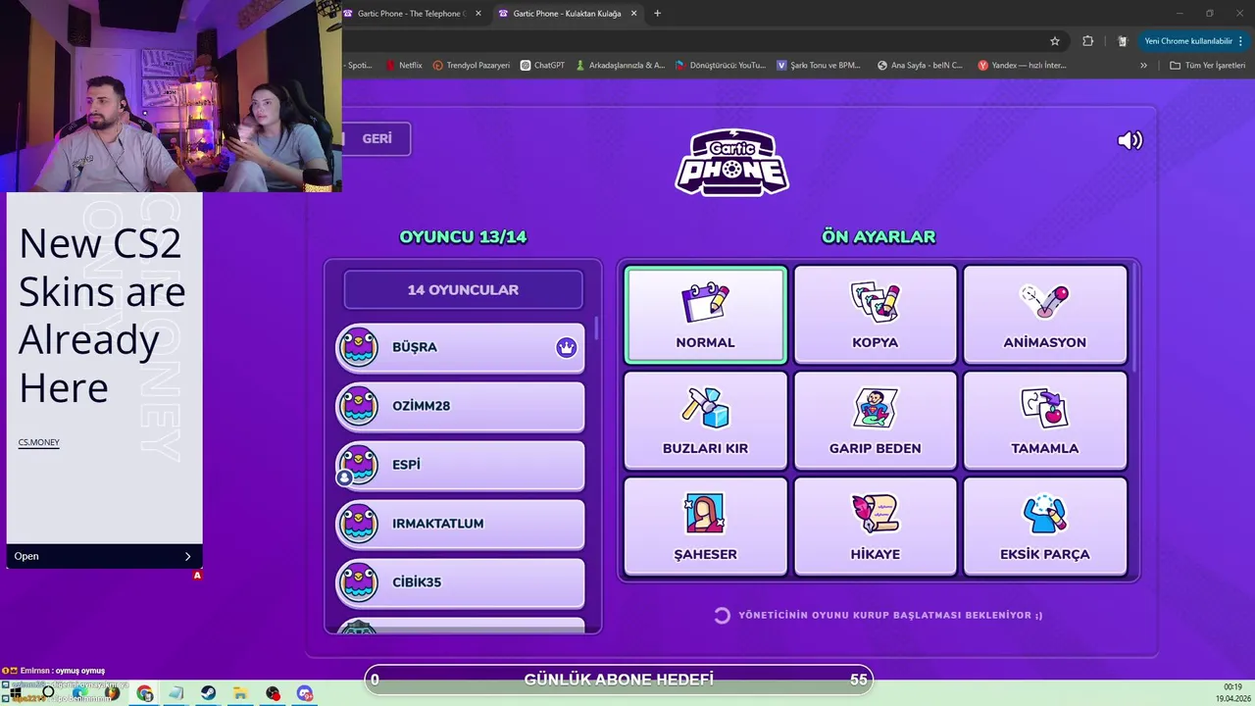Open the CS.MONEY link in ad
The height and width of the screenshot is (706, 1255).
pyautogui.click(x=39, y=442)
